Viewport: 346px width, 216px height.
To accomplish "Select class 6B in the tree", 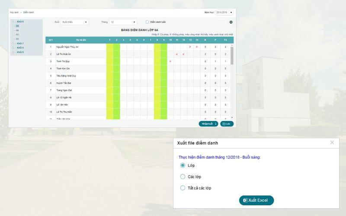I will [17, 30].
